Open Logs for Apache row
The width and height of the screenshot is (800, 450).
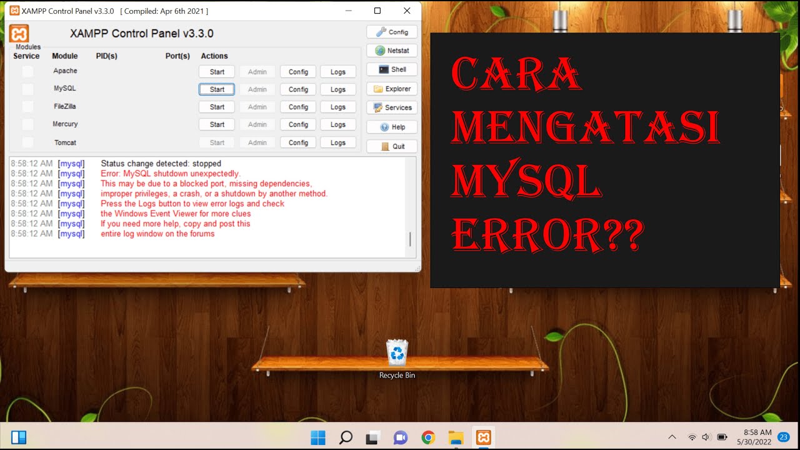(x=338, y=72)
